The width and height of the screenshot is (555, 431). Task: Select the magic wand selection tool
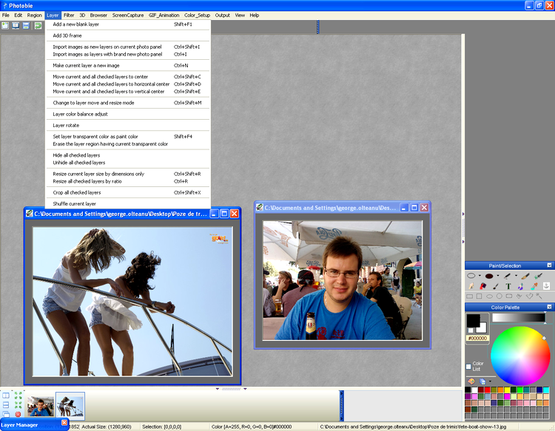coord(539,296)
